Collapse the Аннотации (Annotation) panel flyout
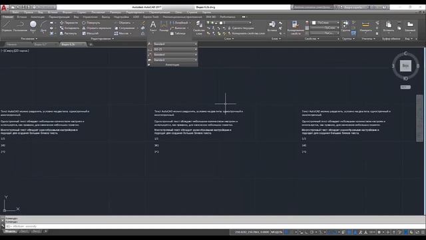 pos(172,65)
